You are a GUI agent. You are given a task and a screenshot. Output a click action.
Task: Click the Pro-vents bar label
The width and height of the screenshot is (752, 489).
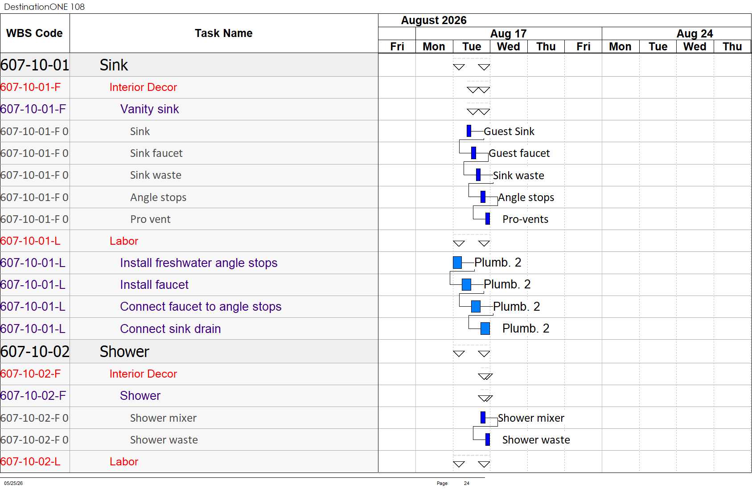click(526, 219)
